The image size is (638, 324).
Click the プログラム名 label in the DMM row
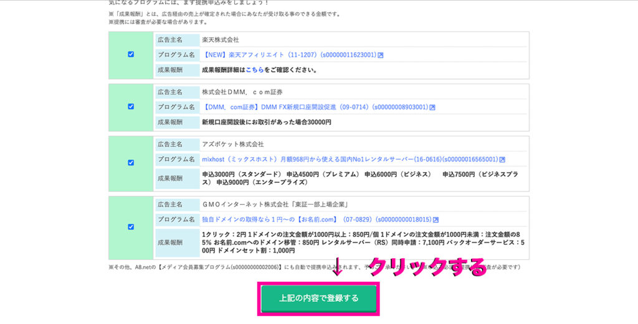[x=176, y=107]
